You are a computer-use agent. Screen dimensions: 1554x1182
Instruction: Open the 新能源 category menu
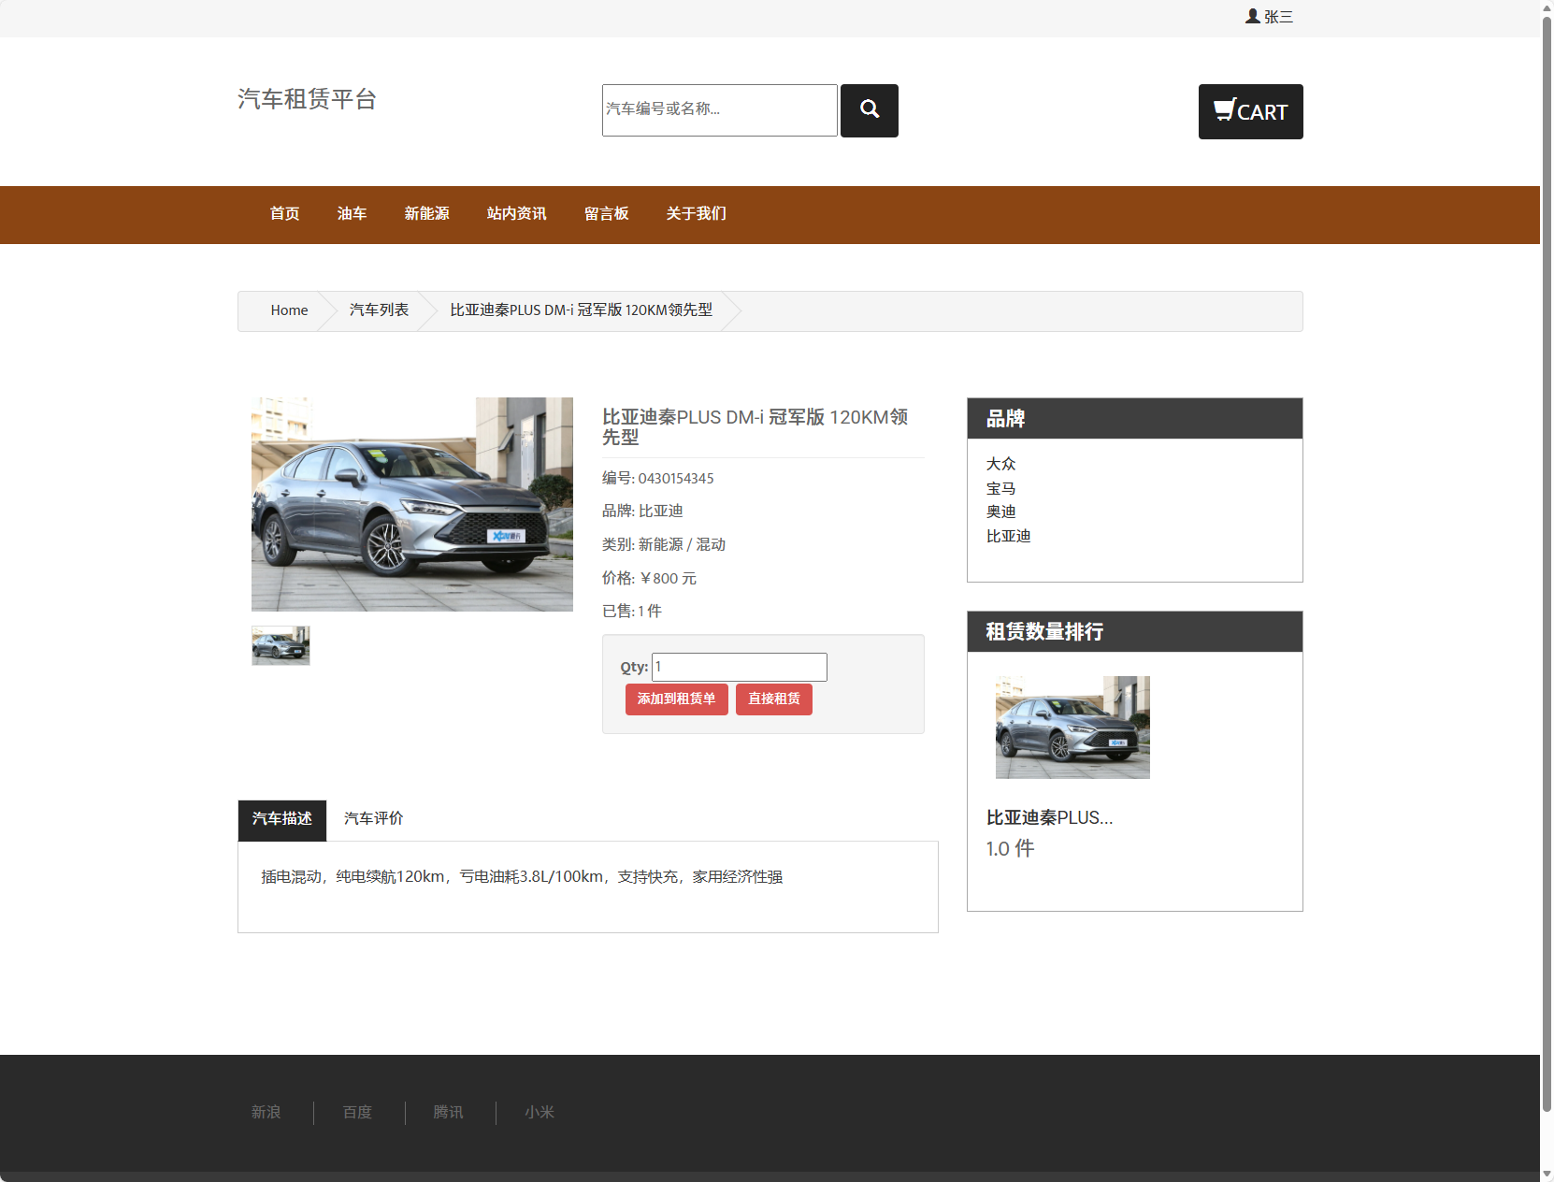426,214
